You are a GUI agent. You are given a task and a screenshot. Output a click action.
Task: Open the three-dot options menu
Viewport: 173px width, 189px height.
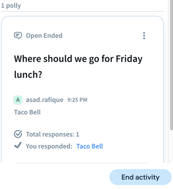[x=144, y=36]
